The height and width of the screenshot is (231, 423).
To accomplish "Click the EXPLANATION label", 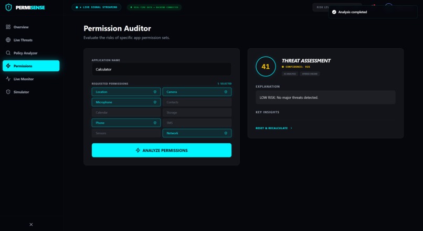I will coord(268,87).
